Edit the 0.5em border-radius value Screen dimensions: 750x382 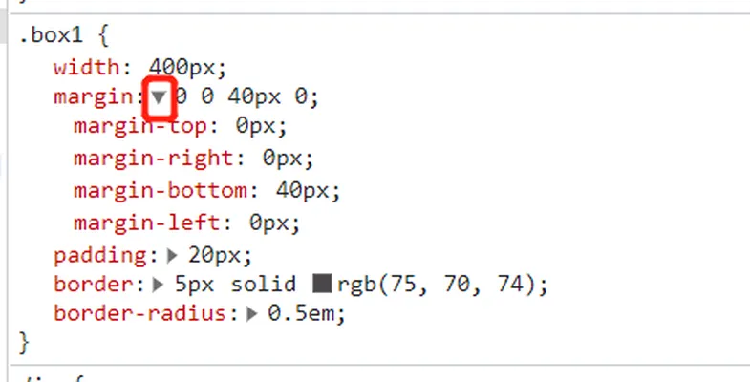tap(306, 314)
